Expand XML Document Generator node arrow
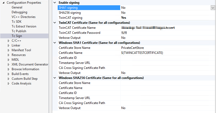This screenshot has width=216, height=113. (x=8, y=64)
